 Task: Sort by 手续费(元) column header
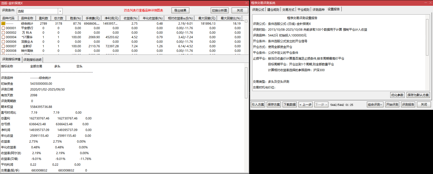click(93, 18)
